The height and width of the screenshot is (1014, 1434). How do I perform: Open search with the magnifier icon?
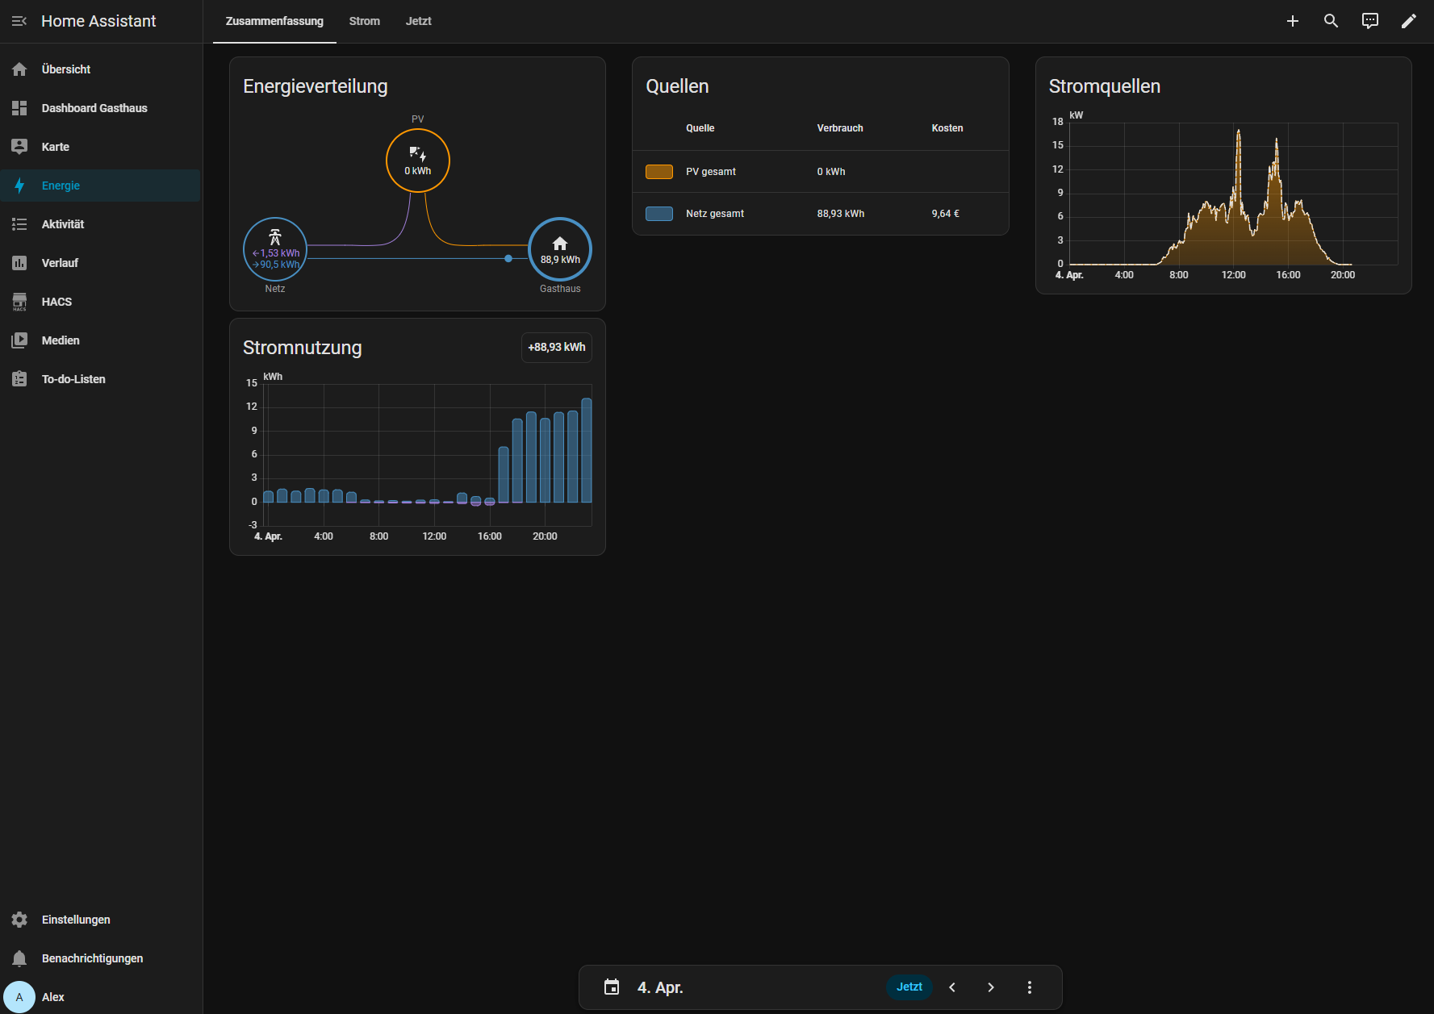[x=1331, y=21]
